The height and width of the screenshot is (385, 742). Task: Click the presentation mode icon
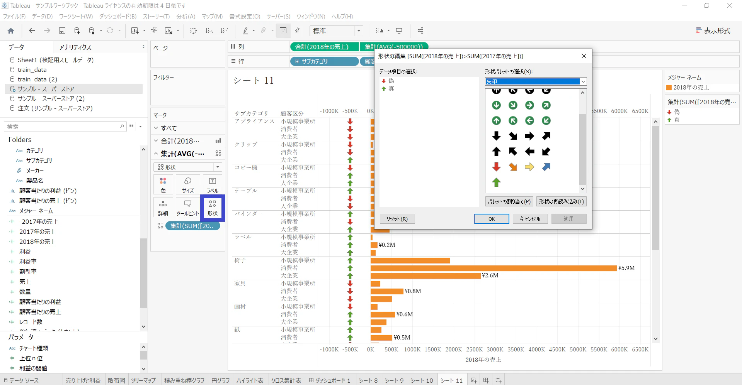(x=399, y=31)
